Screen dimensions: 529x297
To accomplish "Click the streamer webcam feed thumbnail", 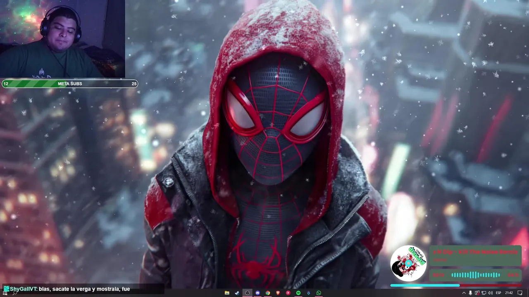I will click(62, 39).
